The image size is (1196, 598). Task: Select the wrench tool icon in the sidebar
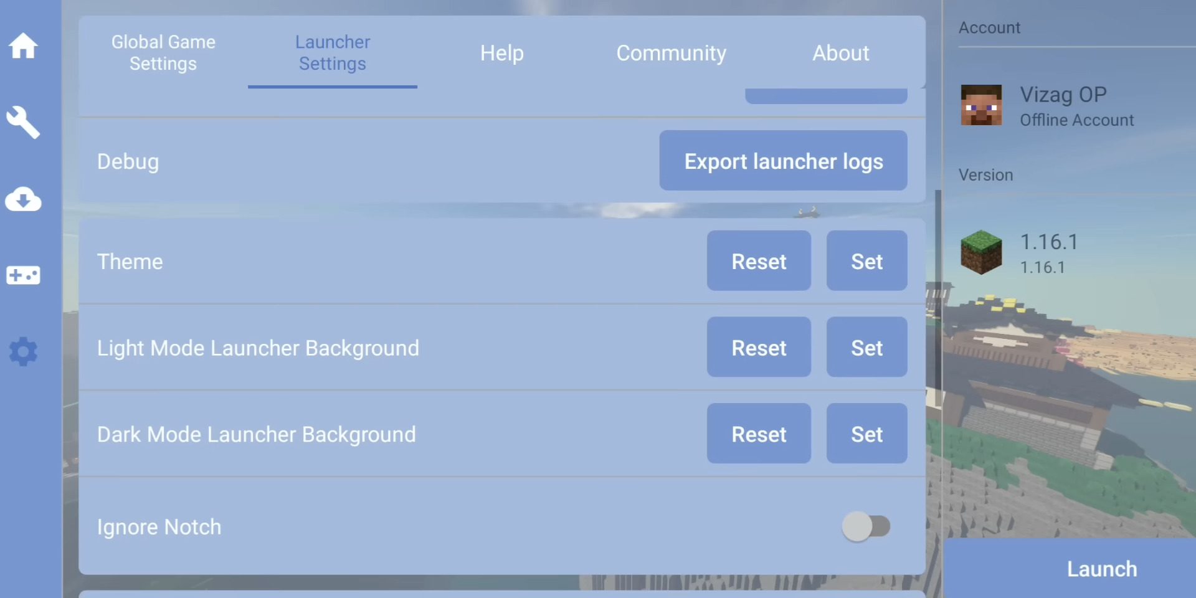(x=23, y=122)
